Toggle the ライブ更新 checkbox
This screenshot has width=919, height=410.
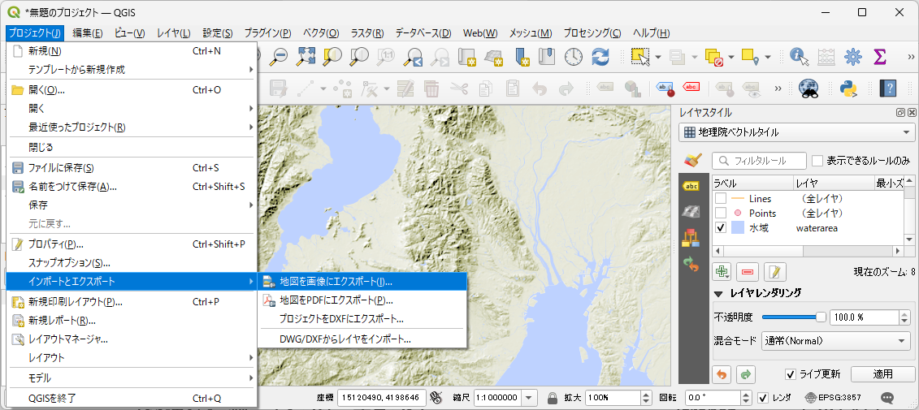pos(791,373)
